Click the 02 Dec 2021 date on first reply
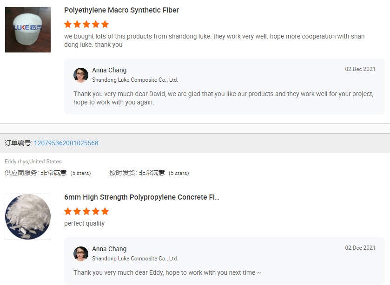The width and height of the screenshot is (390, 285). 360,69
